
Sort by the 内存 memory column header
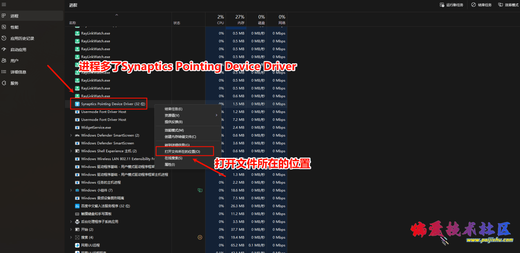(x=236, y=20)
